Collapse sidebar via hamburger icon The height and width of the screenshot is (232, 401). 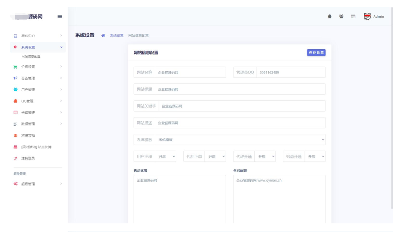(59, 17)
